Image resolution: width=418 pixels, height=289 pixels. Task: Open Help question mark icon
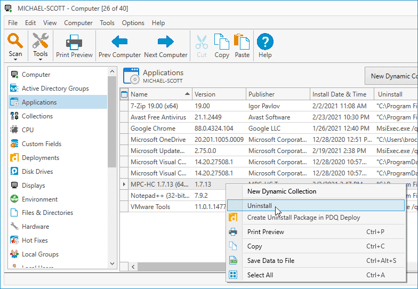(x=265, y=42)
